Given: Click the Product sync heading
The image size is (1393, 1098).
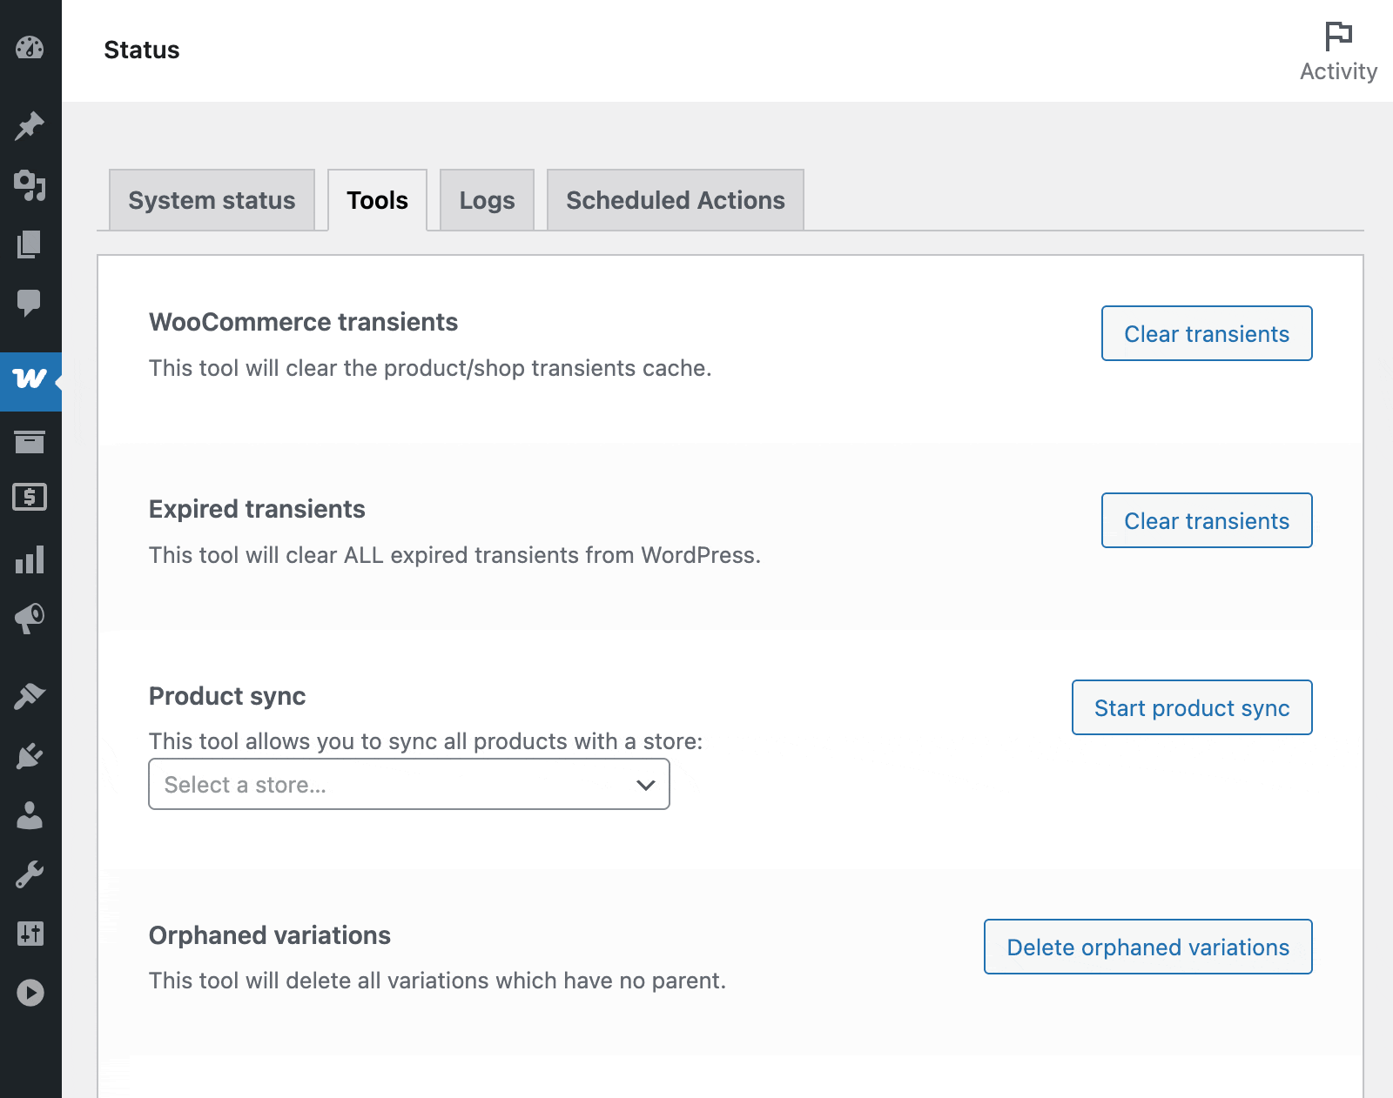Looking at the screenshot, I should click(x=227, y=696).
